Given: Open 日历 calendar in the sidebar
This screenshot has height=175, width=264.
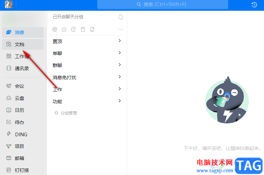Looking at the screenshot, I should click(23, 110).
